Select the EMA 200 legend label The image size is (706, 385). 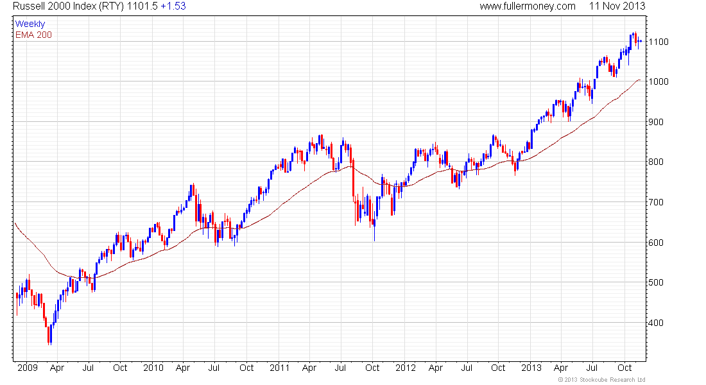click(33, 35)
